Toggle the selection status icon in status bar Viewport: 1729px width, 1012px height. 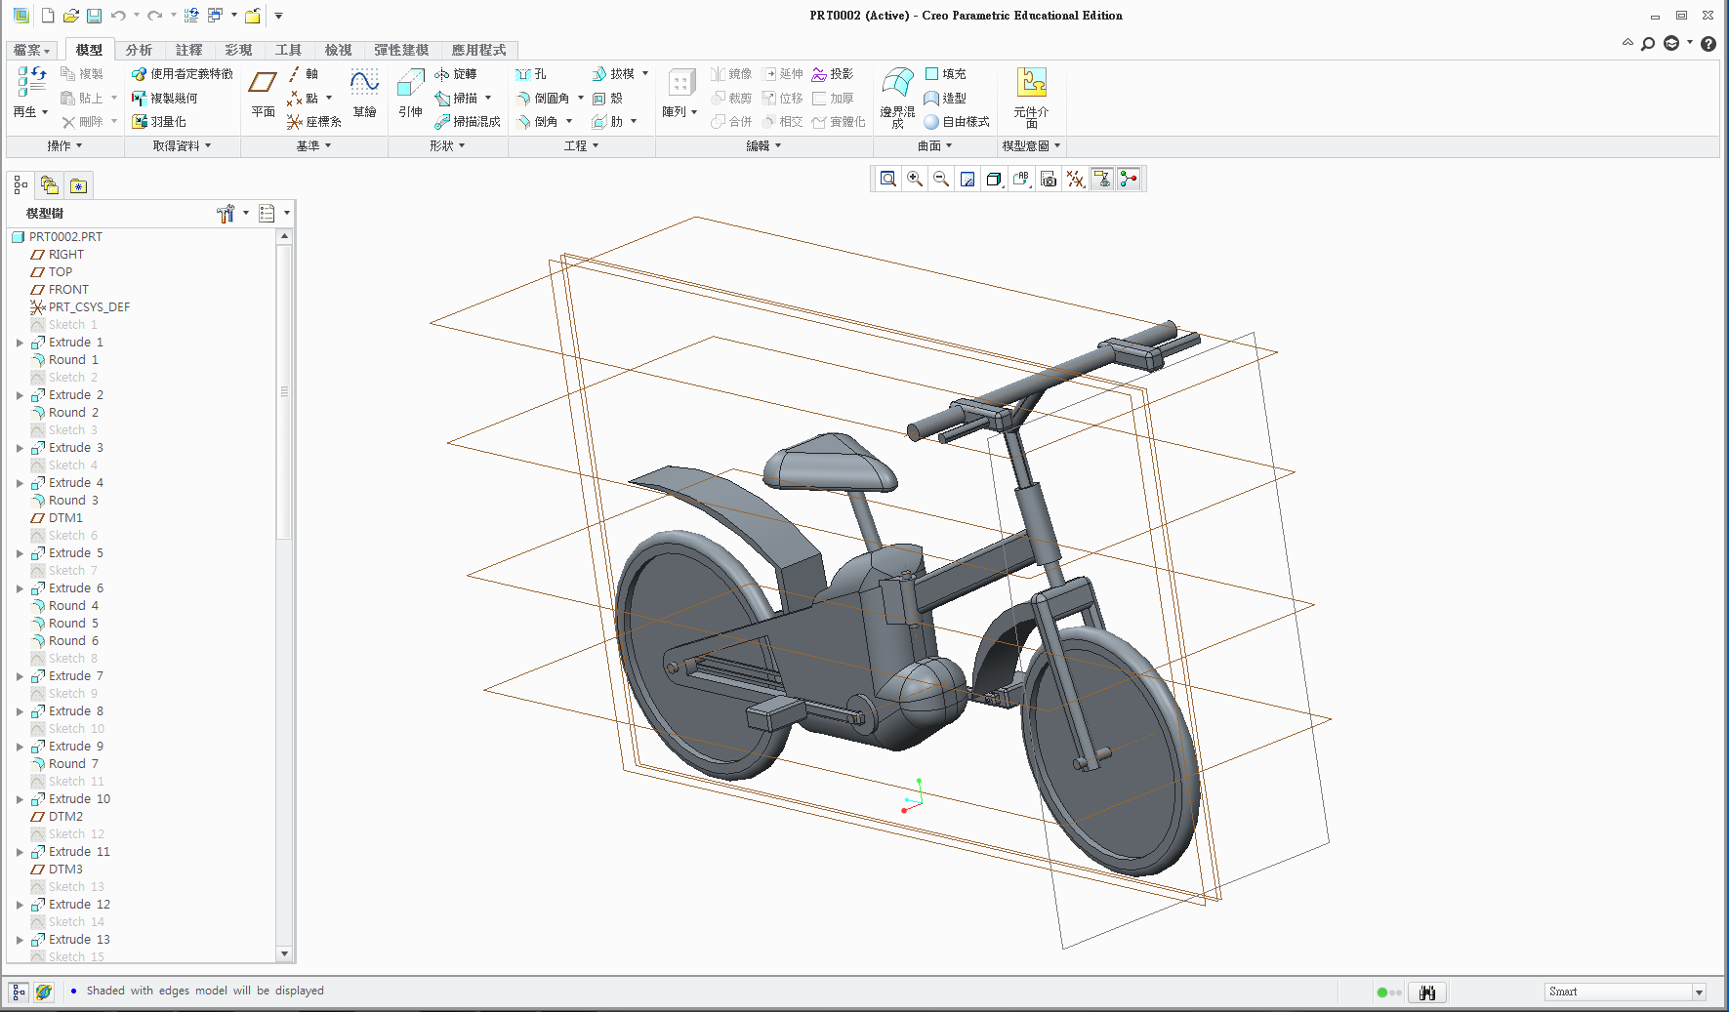1389,992
